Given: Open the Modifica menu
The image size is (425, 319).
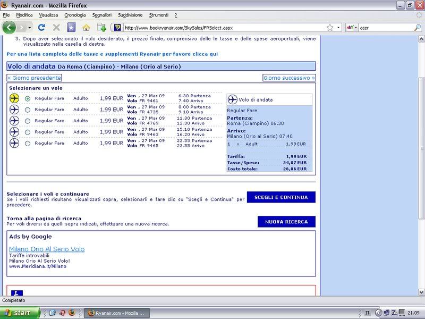Looking at the screenshot, I should [24, 15].
